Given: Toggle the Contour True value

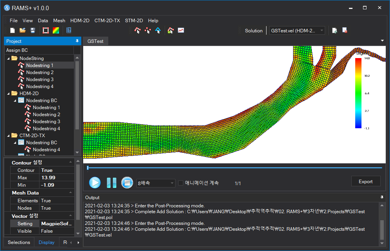Looking at the screenshot, I should tap(57, 170).
